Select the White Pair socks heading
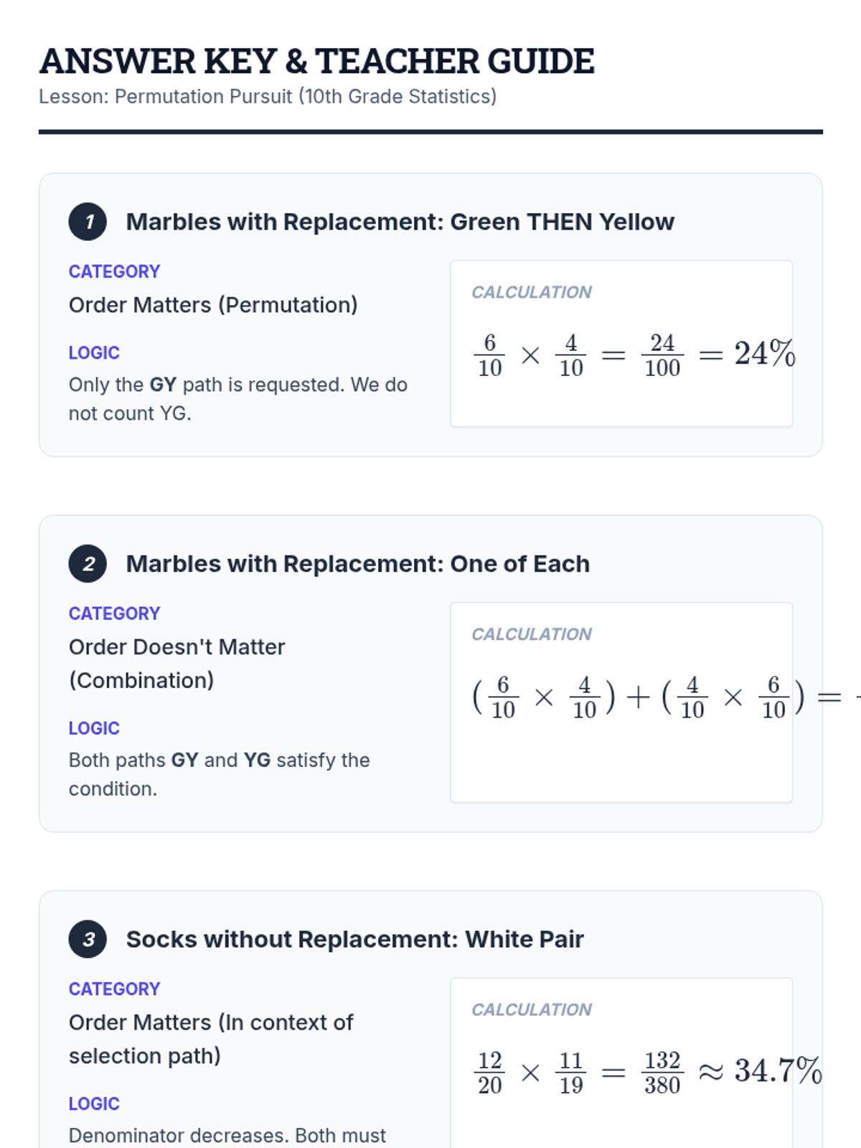Screen dimensions: 861x1148 click(354, 939)
